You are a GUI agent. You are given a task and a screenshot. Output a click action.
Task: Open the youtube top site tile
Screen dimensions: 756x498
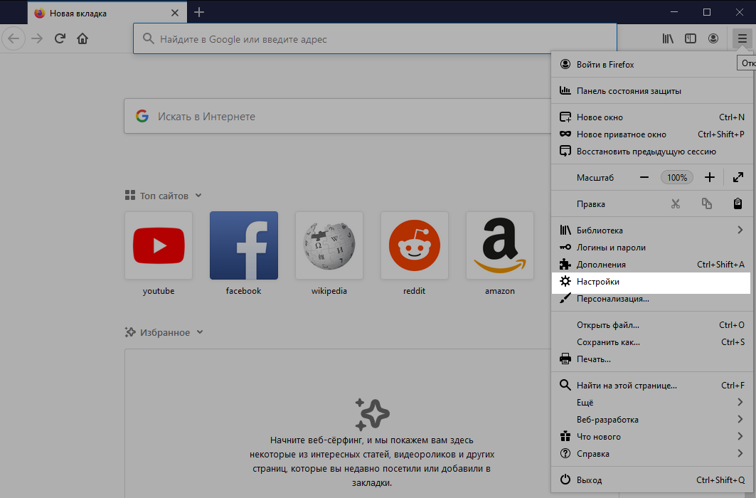158,246
